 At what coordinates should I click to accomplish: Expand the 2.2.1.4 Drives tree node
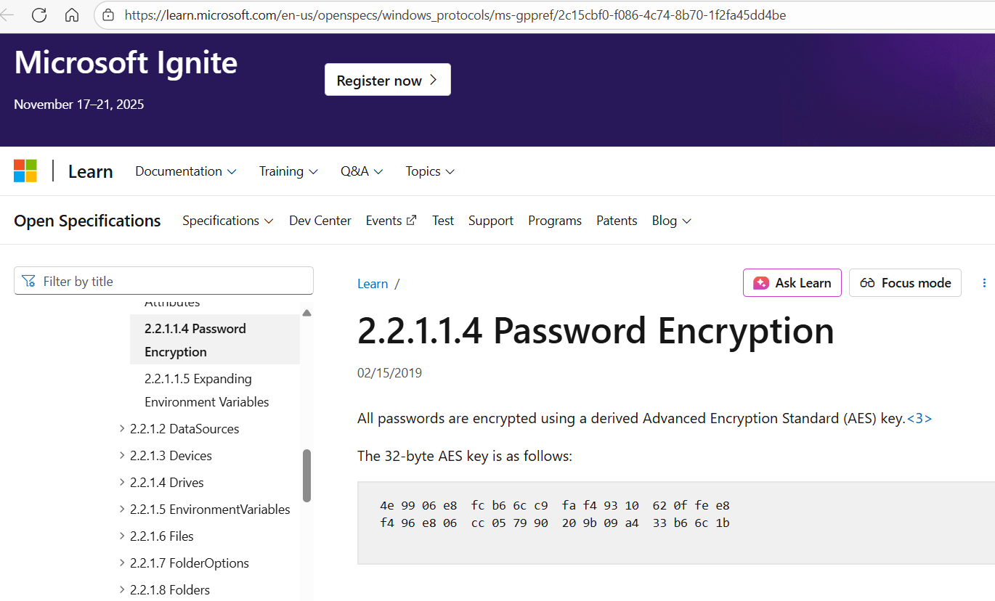[122, 483]
